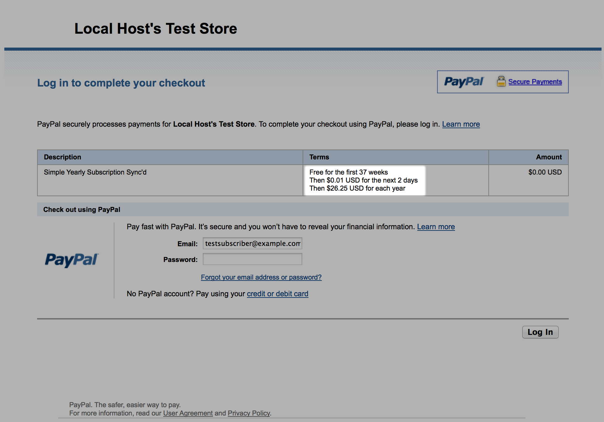Click 'PayPal. The safer, easier way to pay.' text
604x422 pixels.
(x=125, y=405)
